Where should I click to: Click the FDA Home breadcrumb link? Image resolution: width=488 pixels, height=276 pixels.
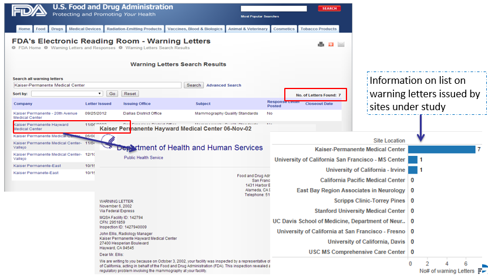tap(29, 48)
